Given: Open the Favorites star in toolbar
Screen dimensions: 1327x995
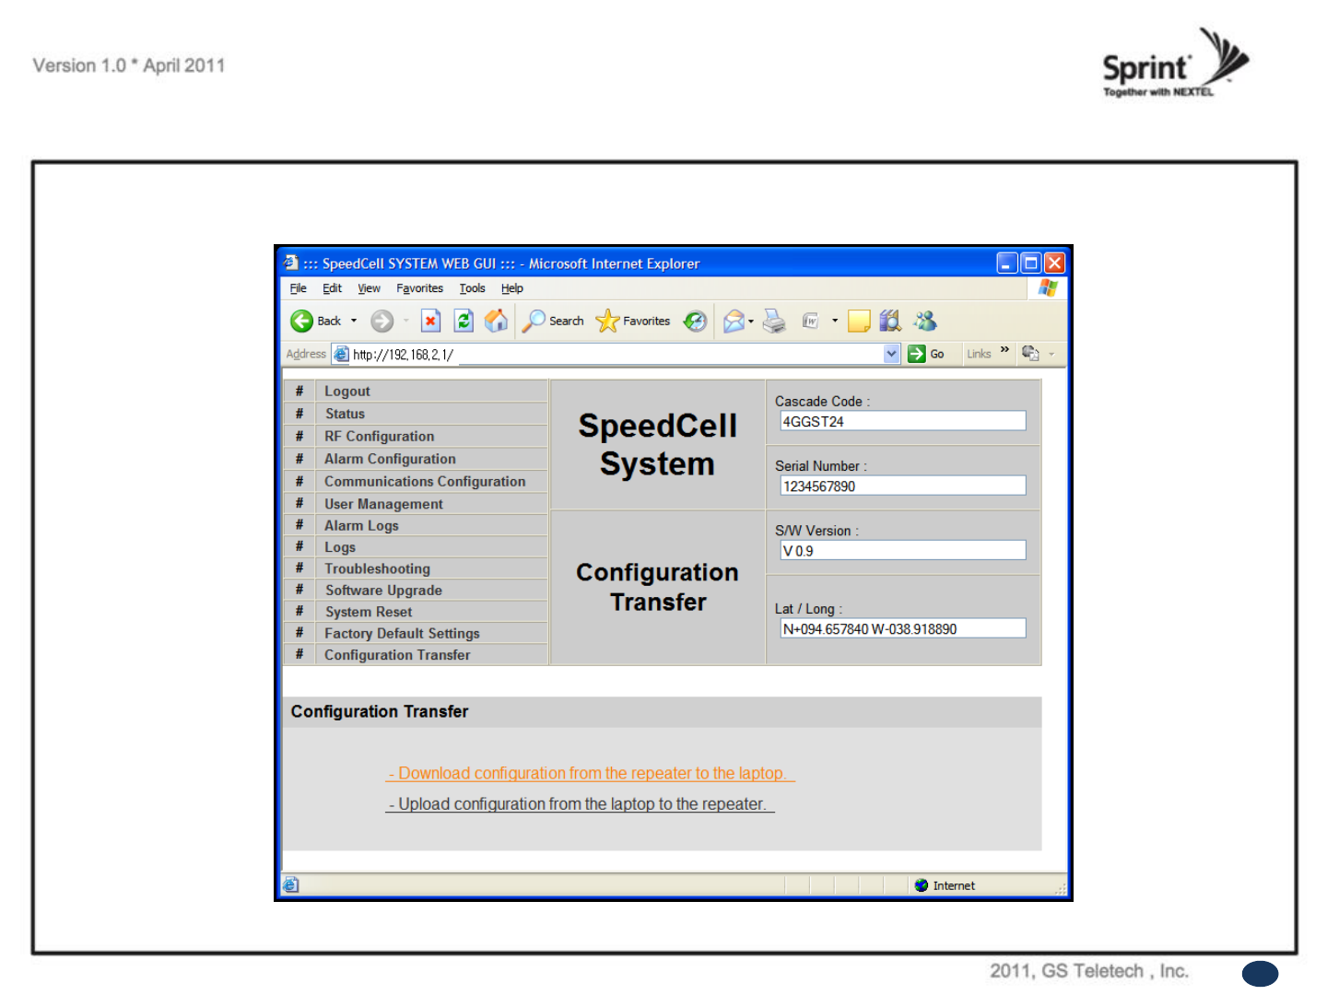Looking at the screenshot, I should (x=607, y=321).
